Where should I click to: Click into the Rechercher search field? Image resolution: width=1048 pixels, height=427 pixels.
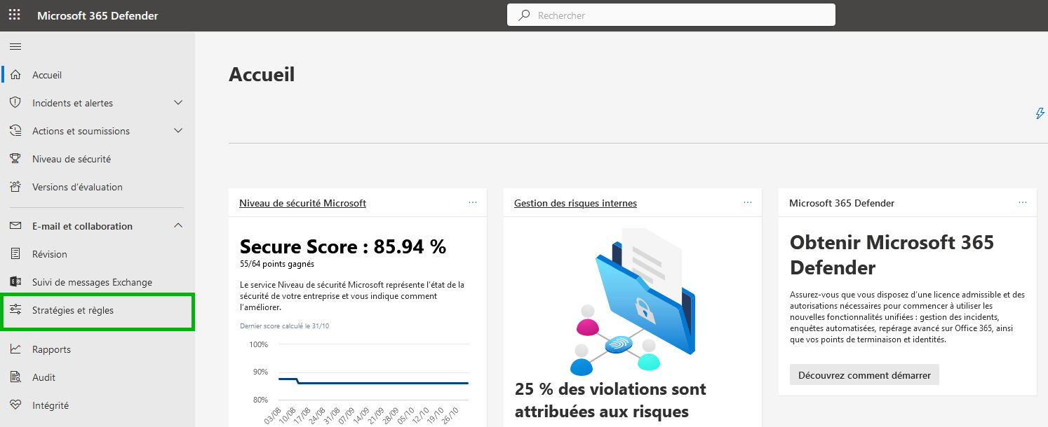[671, 15]
